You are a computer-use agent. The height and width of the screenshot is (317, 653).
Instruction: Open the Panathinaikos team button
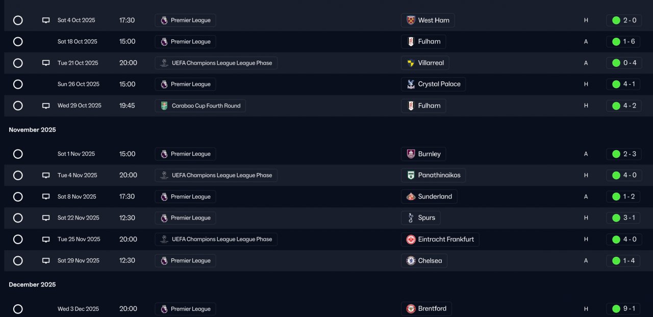434,175
